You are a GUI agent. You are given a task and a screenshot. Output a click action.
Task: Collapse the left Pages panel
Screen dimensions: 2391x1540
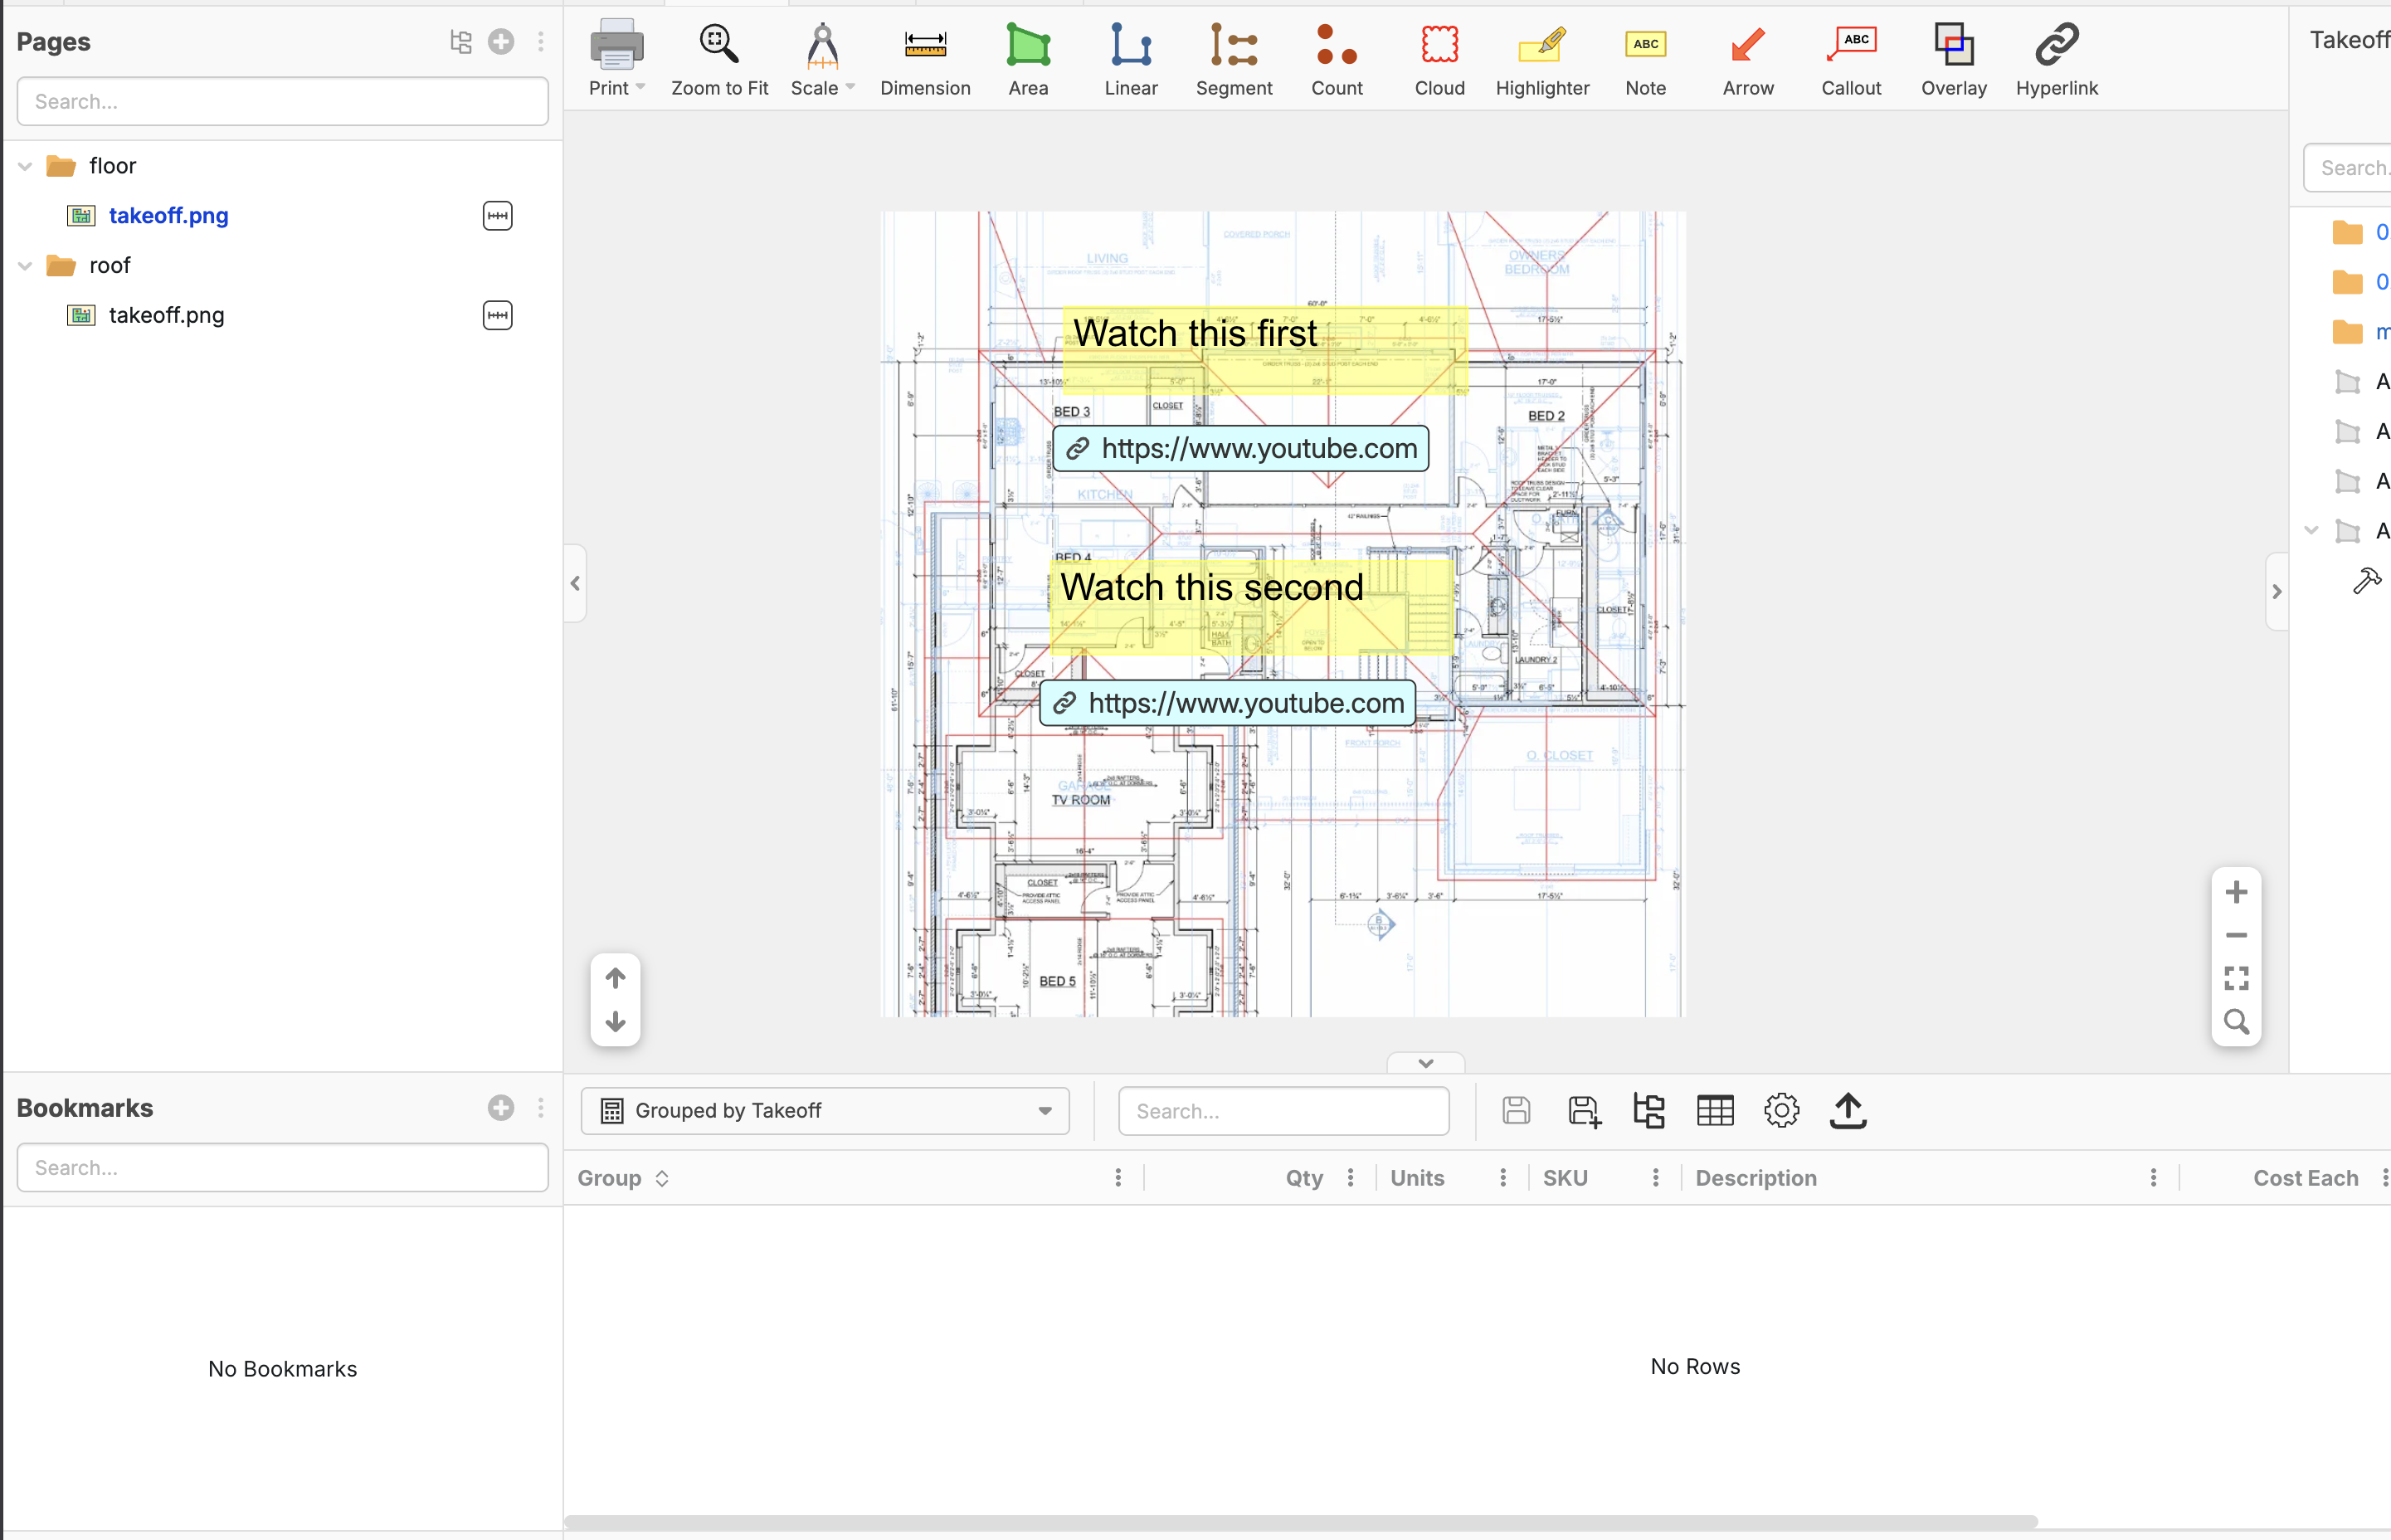point(575,583)
